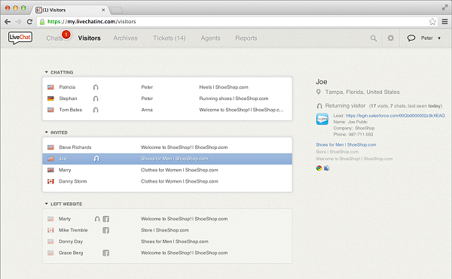Viewport: 452px width, 279px height.
Task: Click Marty's Facebook icon
Action: [106, 219]
